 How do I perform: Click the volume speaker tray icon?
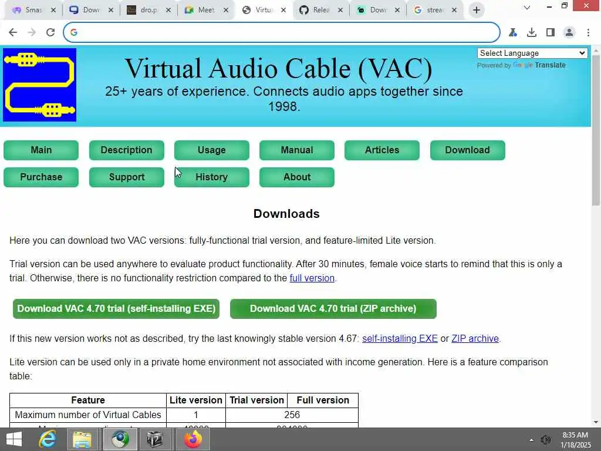(x=545, y=440)
